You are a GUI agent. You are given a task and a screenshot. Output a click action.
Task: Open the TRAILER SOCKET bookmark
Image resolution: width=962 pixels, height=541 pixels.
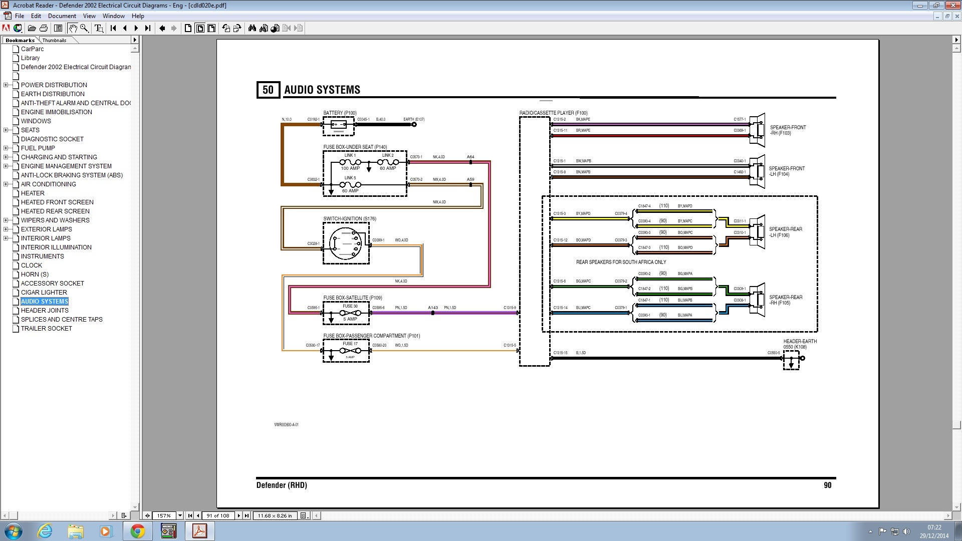point(47,329)
